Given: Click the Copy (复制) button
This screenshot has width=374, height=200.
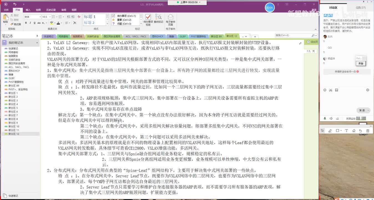Looking at the screenshot, I should click(x=14, y=20).
